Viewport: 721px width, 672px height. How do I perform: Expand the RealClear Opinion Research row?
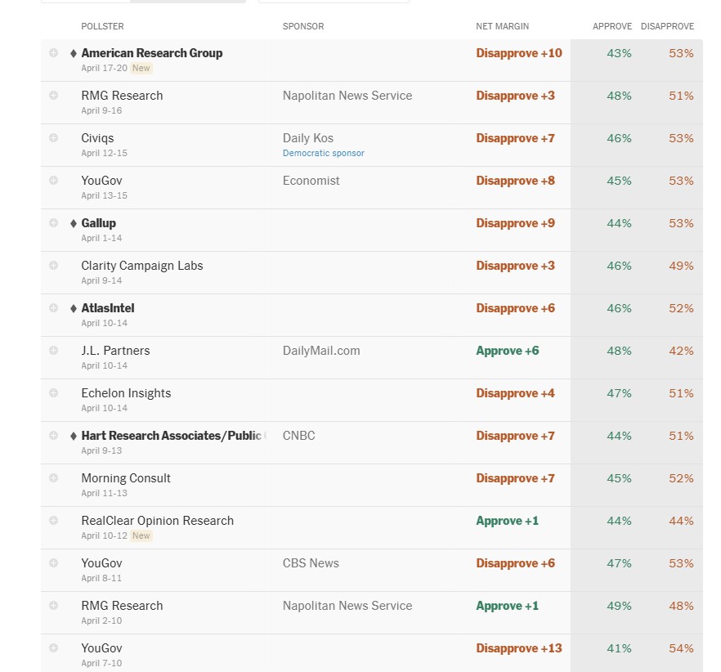tap(54, 520)
